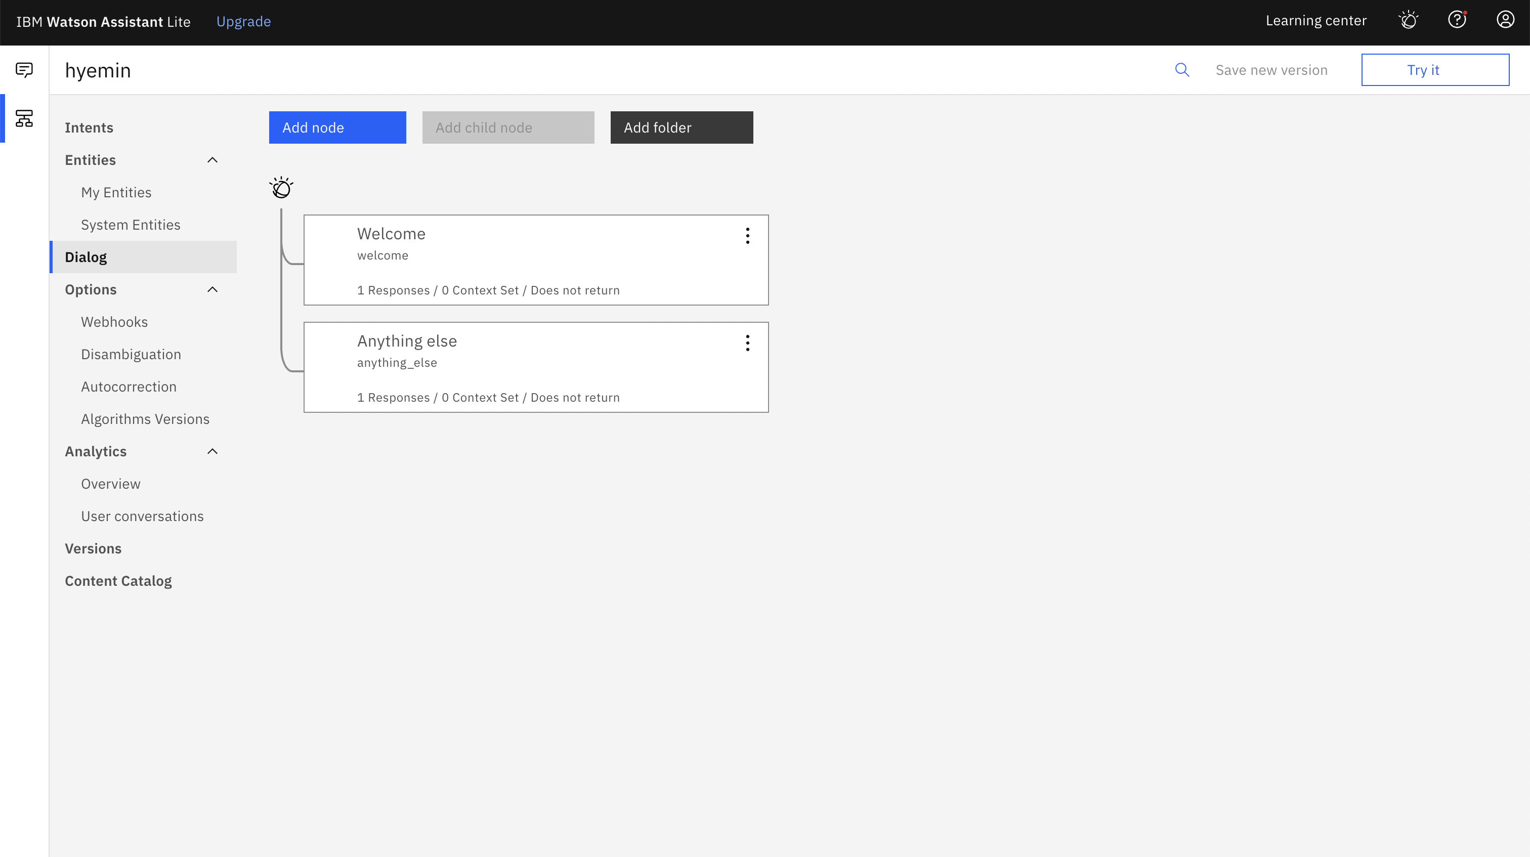Click IBM Watson Assistant Lite title
This screenshot has height=857, width=1530.
103,21
